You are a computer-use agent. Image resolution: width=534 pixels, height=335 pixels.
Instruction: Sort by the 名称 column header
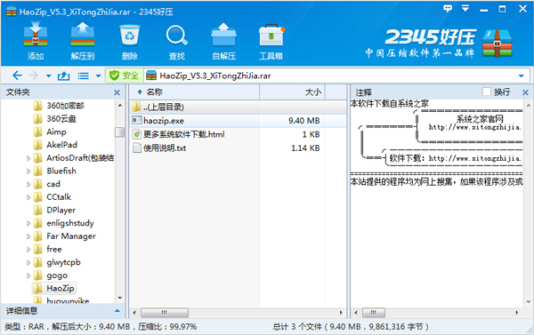tap(194, 92)
